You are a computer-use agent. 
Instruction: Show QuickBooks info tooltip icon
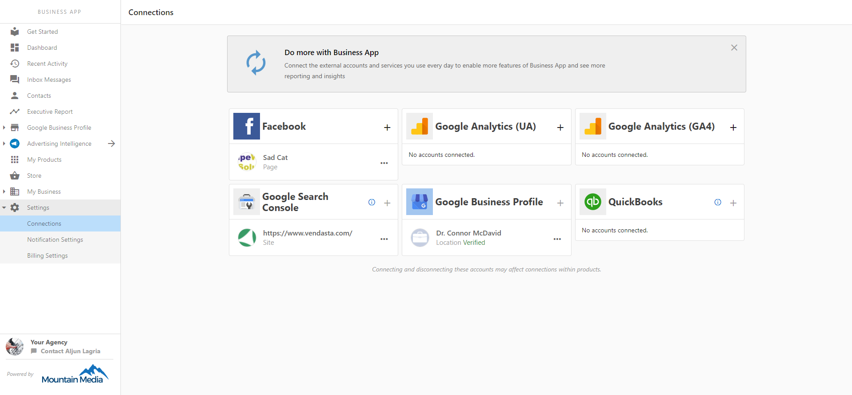718,202
